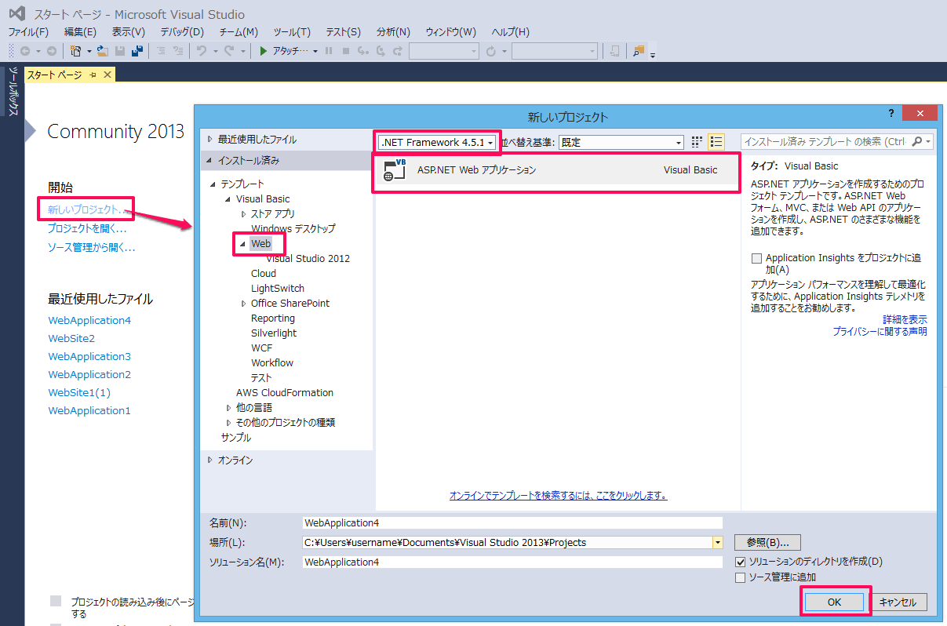Select AWS CloudFormation tree node
The width and height of the screenshot is (947, 626).
pos(285,393)
